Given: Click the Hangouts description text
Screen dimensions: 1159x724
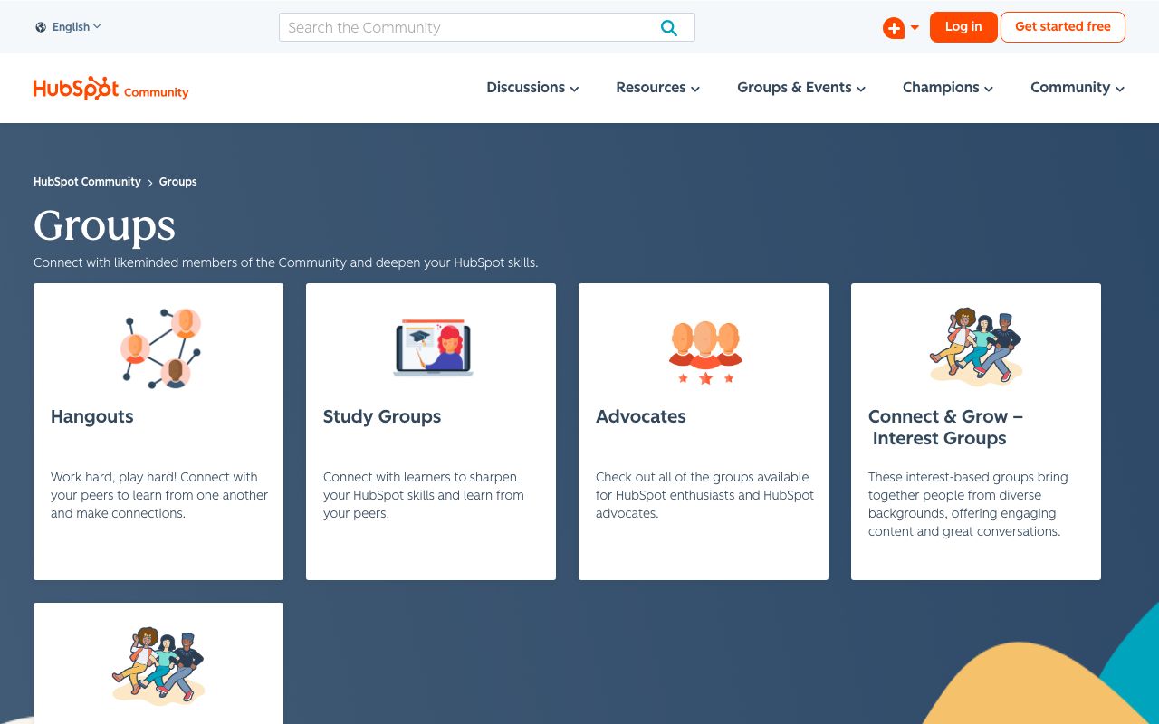Looking at the screenshot, I should tap(159, 495).
